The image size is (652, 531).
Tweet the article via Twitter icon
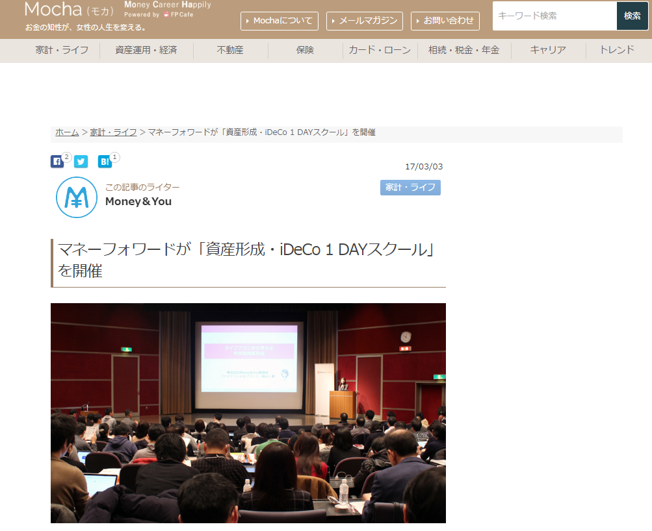81,162
